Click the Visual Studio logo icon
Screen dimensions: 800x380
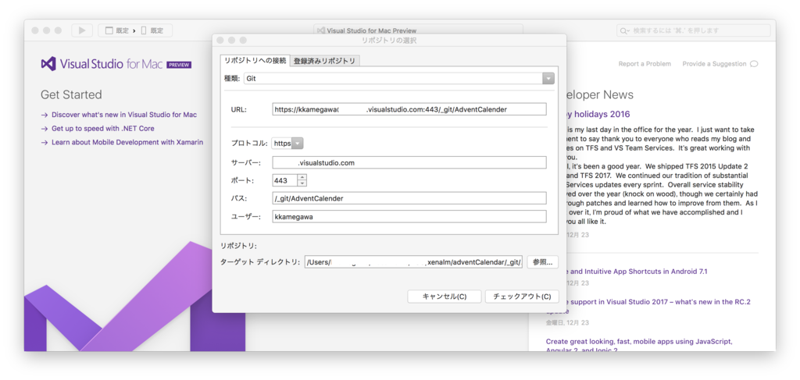[x=48, y=64]
